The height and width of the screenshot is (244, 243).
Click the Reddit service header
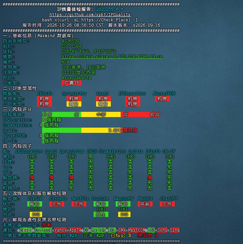click(145, 199)
